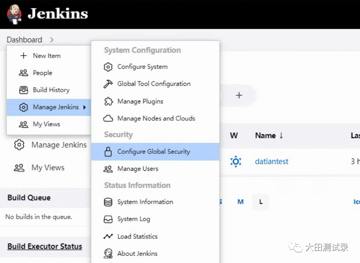The image size is (360, 263).
Task: Toggle the Name column sort arrow
Action: pos(281,135)
